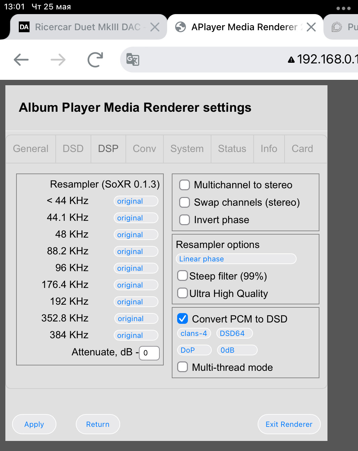Toggle the Invert phase checkbox
This screenshot has height=451, width=358.
[185, 220]
